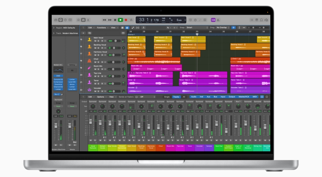Open the Tuner button
The height and width of the screenshot is (177, 322).
click(x=200, y=20)
